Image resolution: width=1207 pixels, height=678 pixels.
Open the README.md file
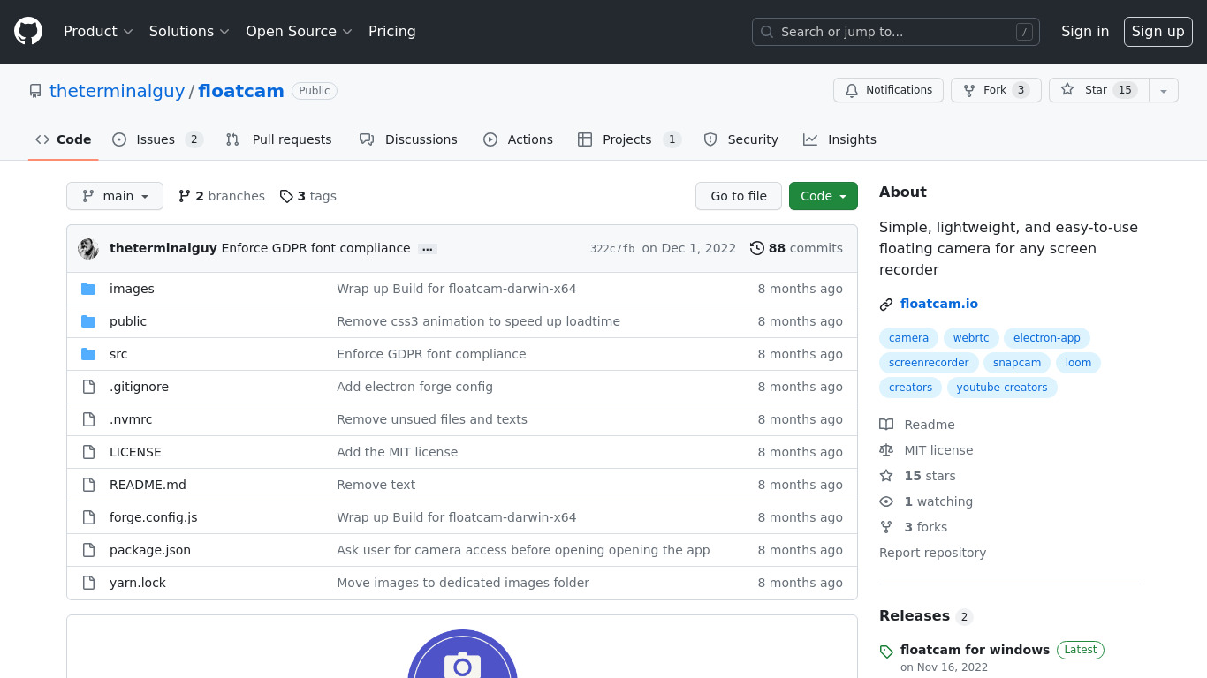point(148,485)
